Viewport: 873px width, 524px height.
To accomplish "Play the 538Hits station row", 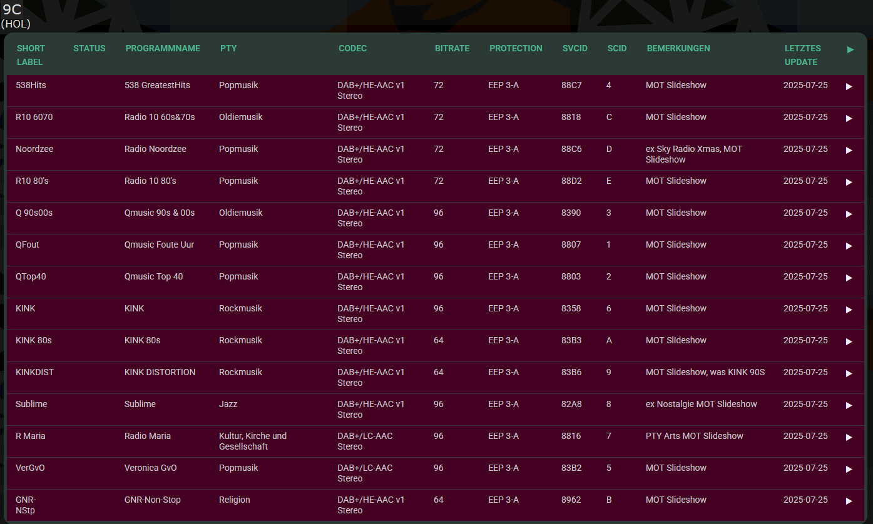I will point(849,86).
